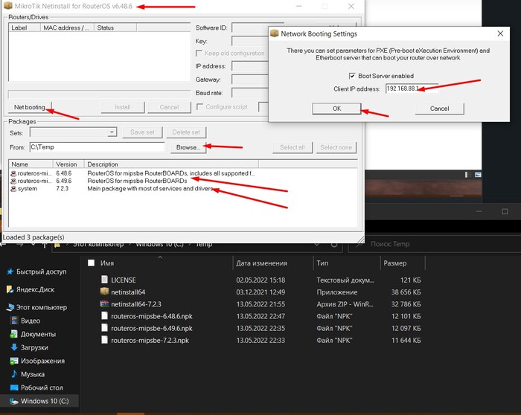Click the netinstall64 application icon
Viewport: 521px width, 415px height.
[x=104, y=292]
